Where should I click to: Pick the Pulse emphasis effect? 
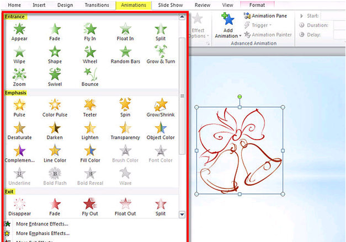(19, 107)
